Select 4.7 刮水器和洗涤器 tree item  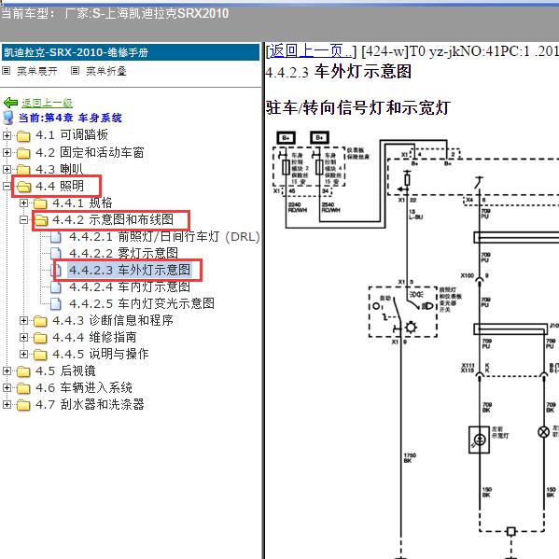coord(90,404)
